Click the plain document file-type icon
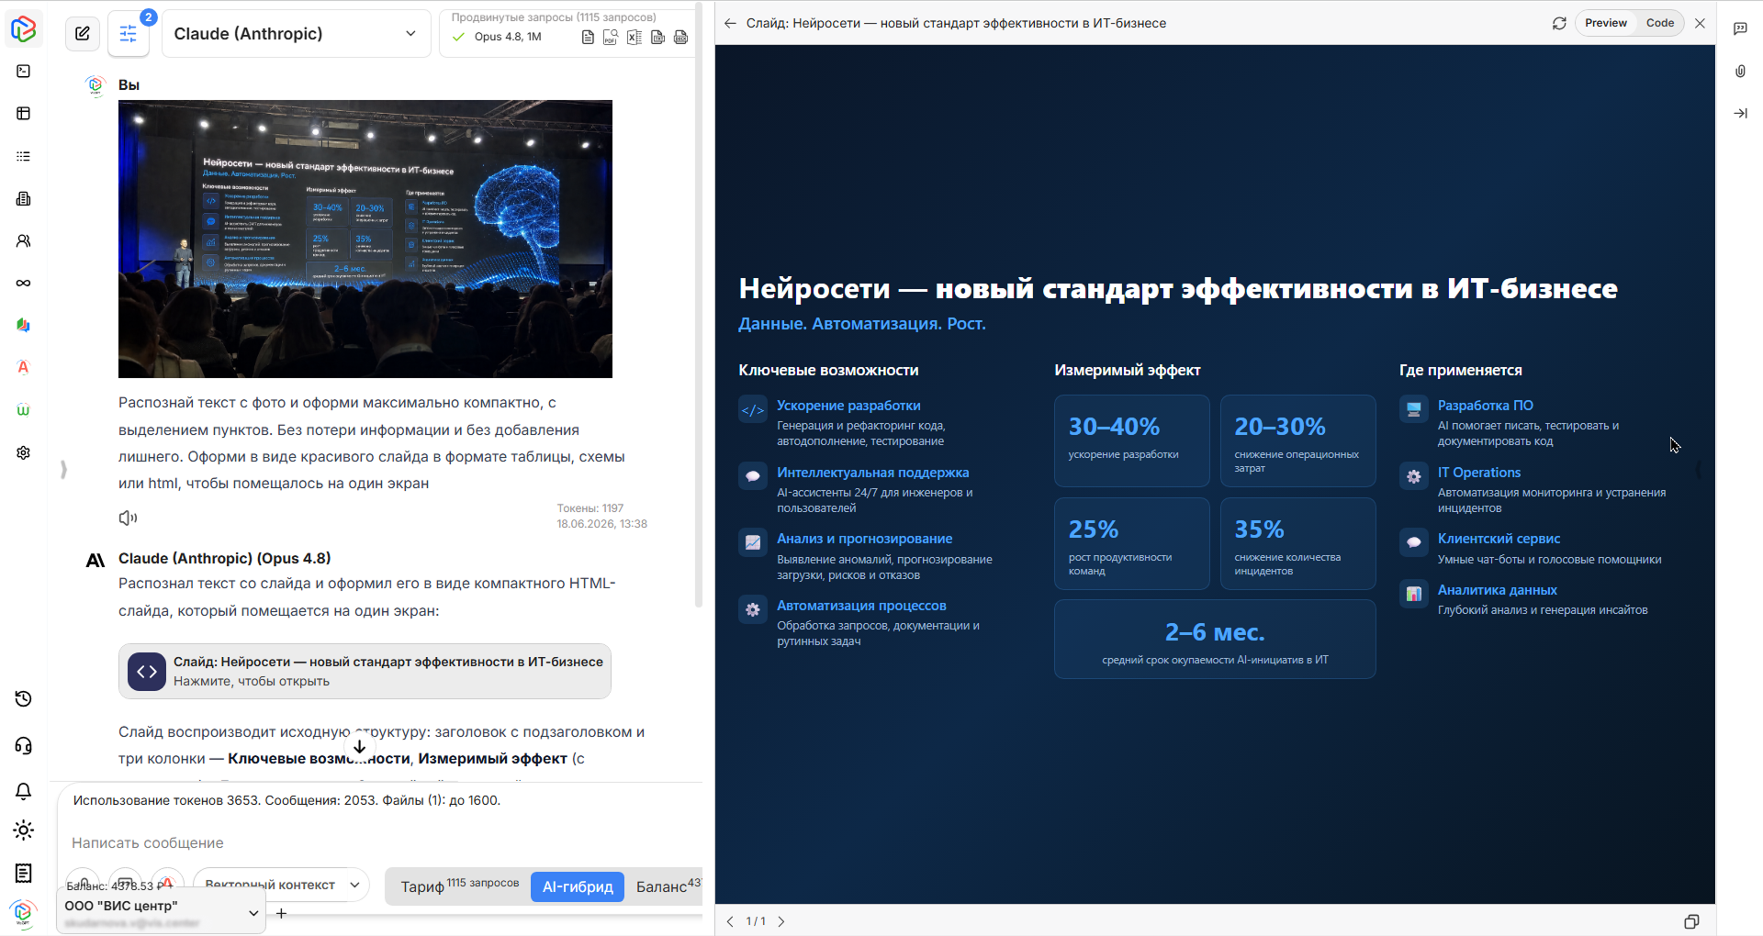 (x=588, y=37)
